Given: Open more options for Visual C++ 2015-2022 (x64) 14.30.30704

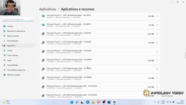Looking at the screenshot, I should (157, 87).
